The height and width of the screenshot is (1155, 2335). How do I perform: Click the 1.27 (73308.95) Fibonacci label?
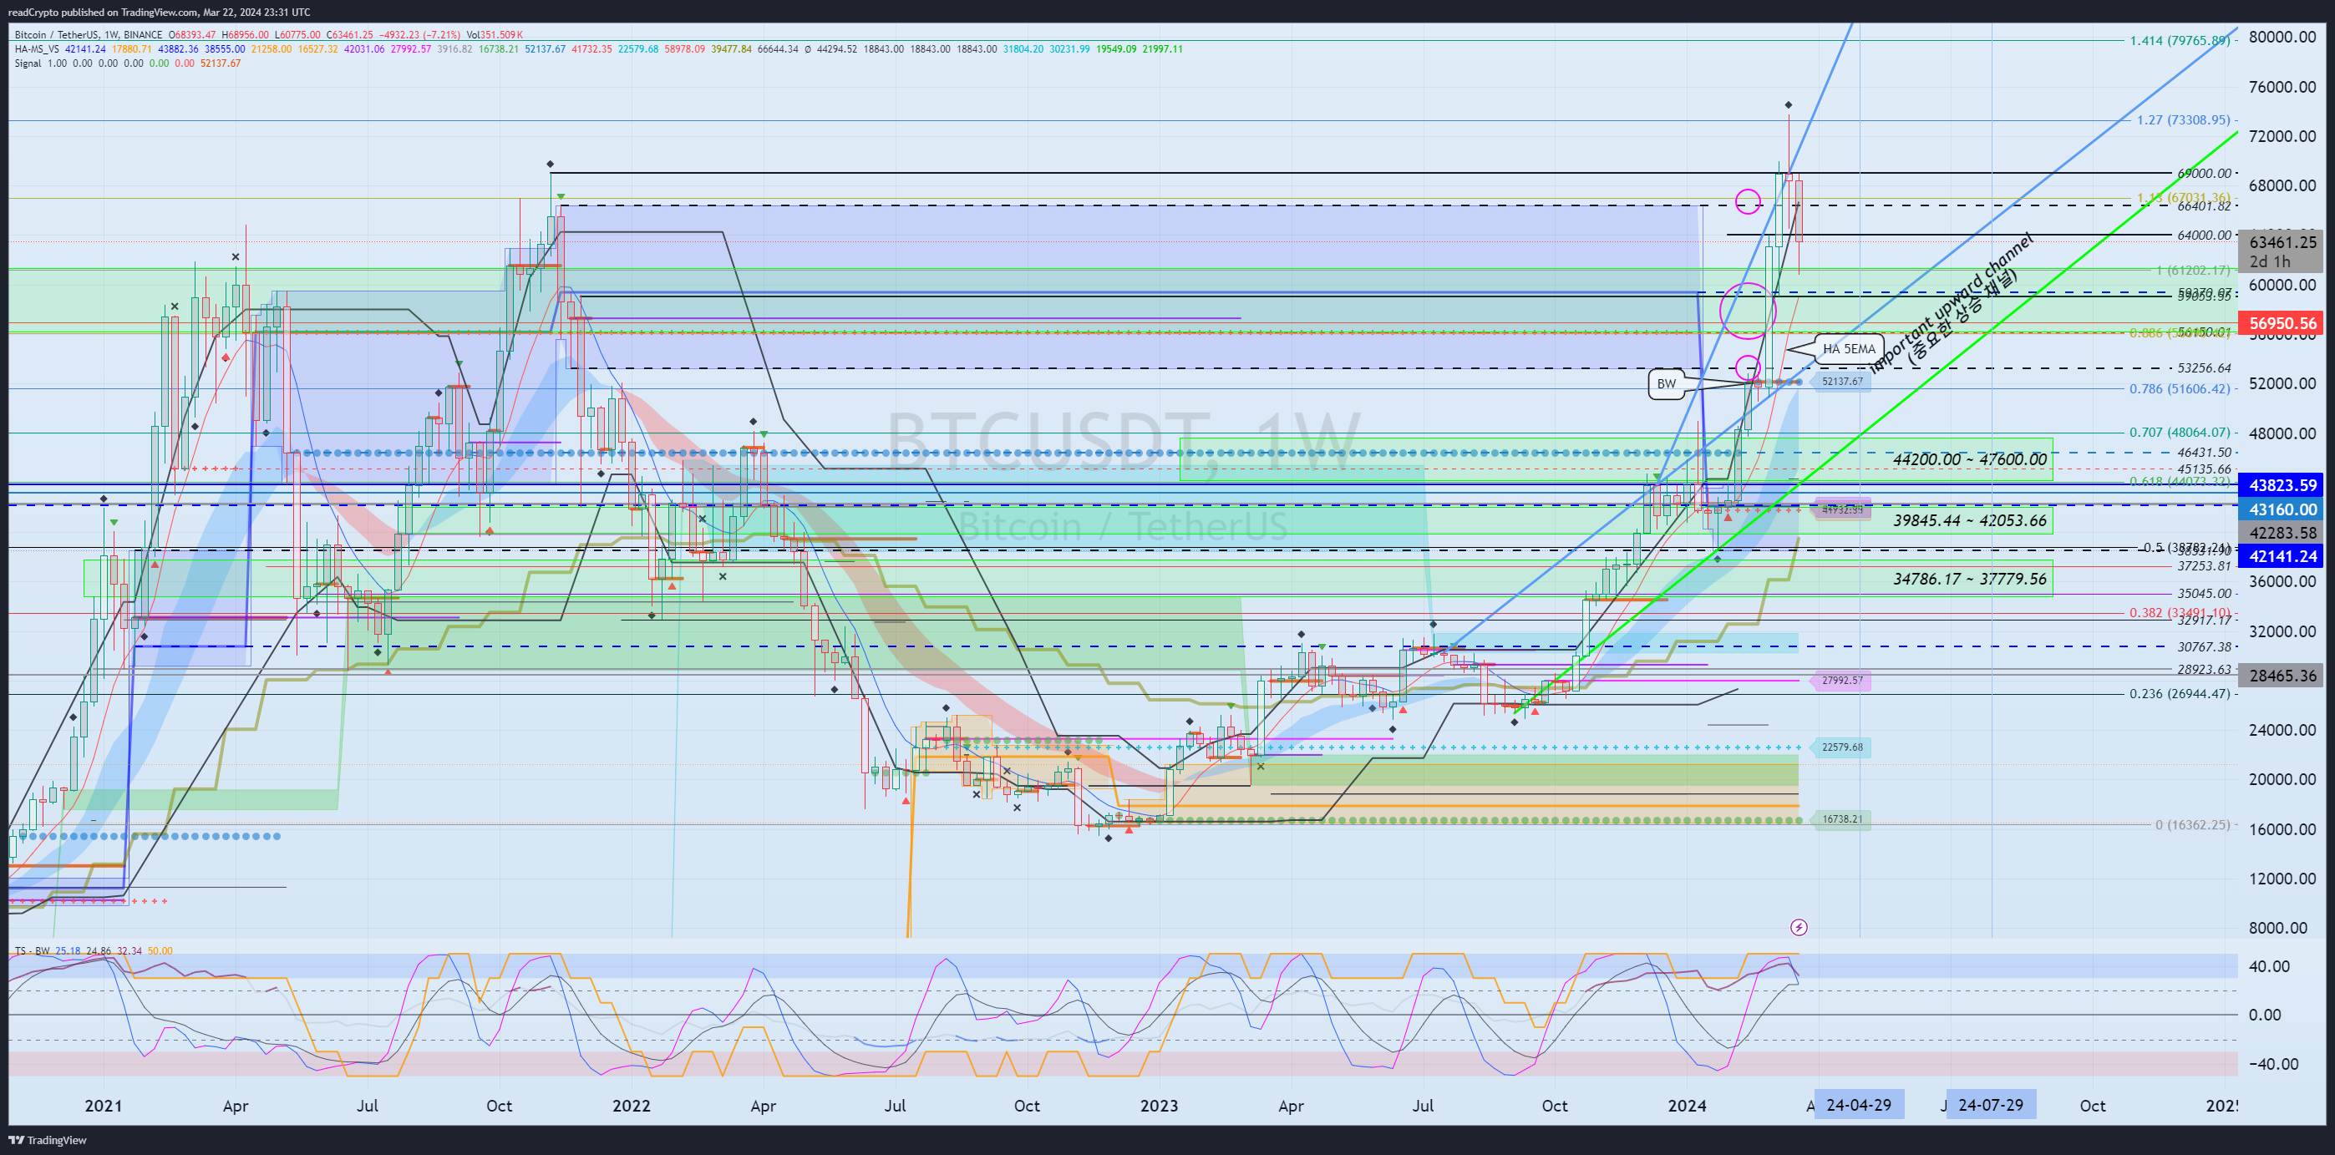[2183, 119]
